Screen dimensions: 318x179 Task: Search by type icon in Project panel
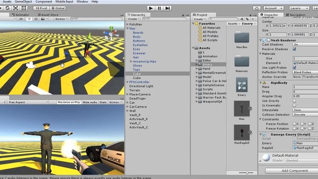click(241, 19)
